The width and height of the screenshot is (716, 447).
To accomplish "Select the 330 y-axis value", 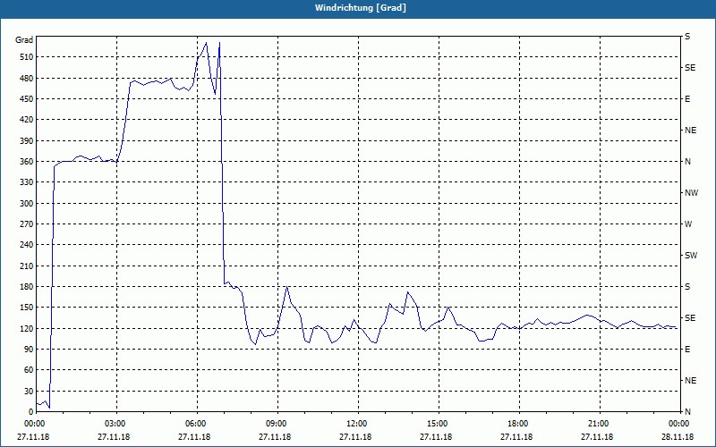I will pos(27,182).
